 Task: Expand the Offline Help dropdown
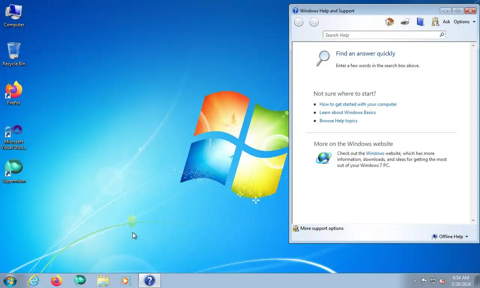tap(450, 237)
